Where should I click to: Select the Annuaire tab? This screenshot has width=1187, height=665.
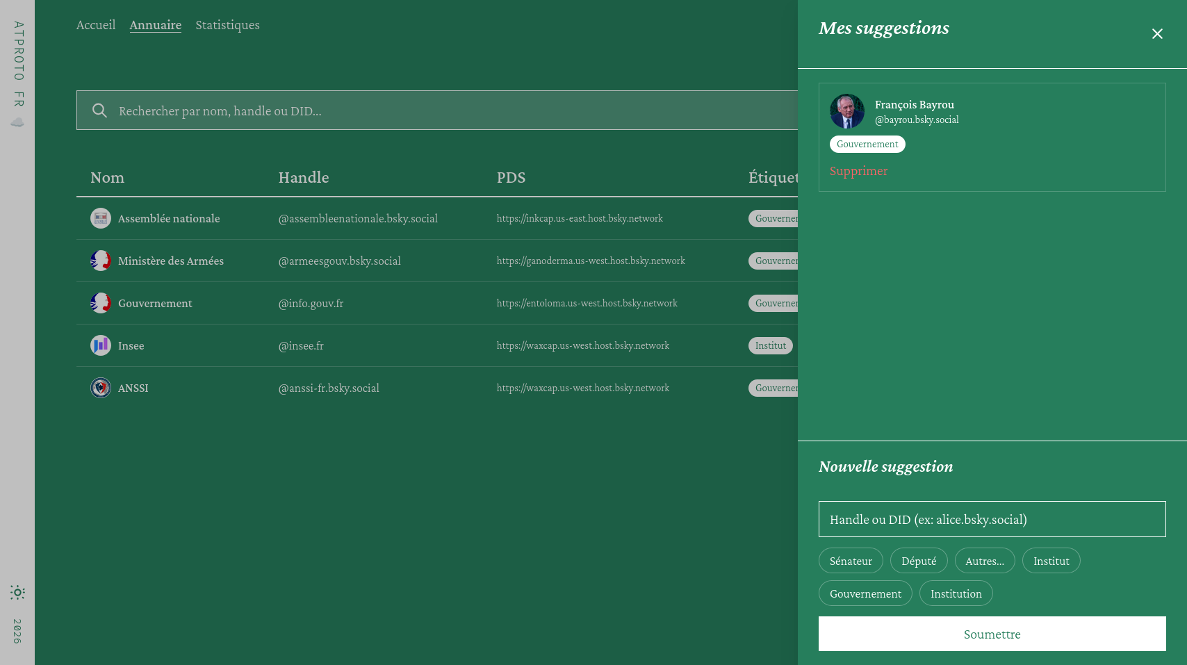pyautogui.click(x=155, y=24)
